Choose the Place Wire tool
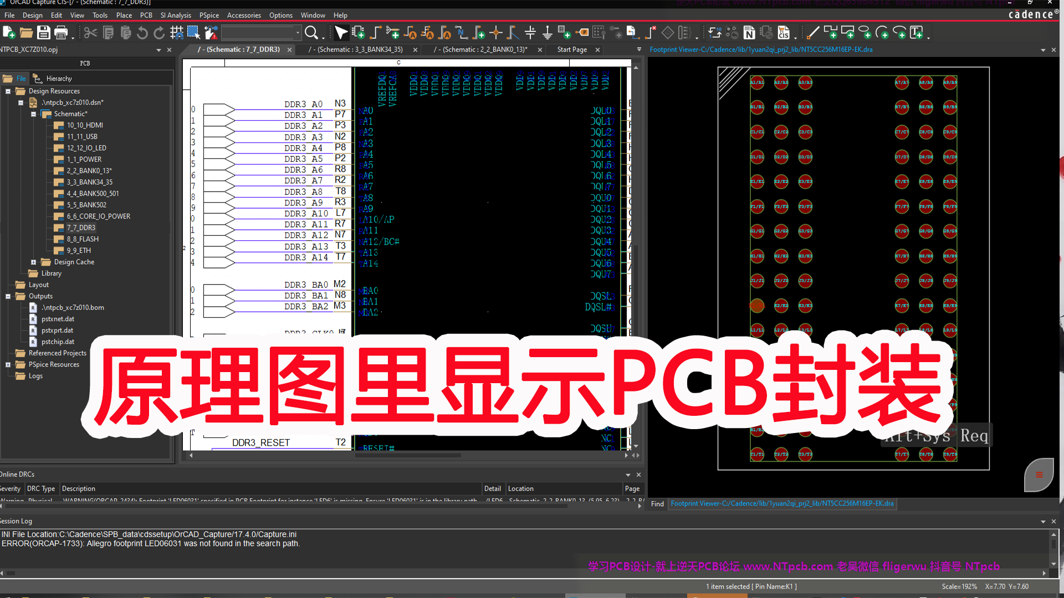Viewport: 1064px width, 598px height. (376, 33)
